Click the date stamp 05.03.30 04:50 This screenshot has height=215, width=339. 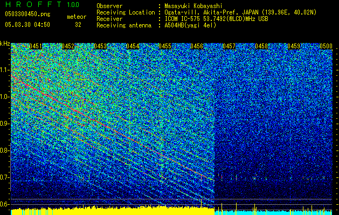tap(27, 25)
